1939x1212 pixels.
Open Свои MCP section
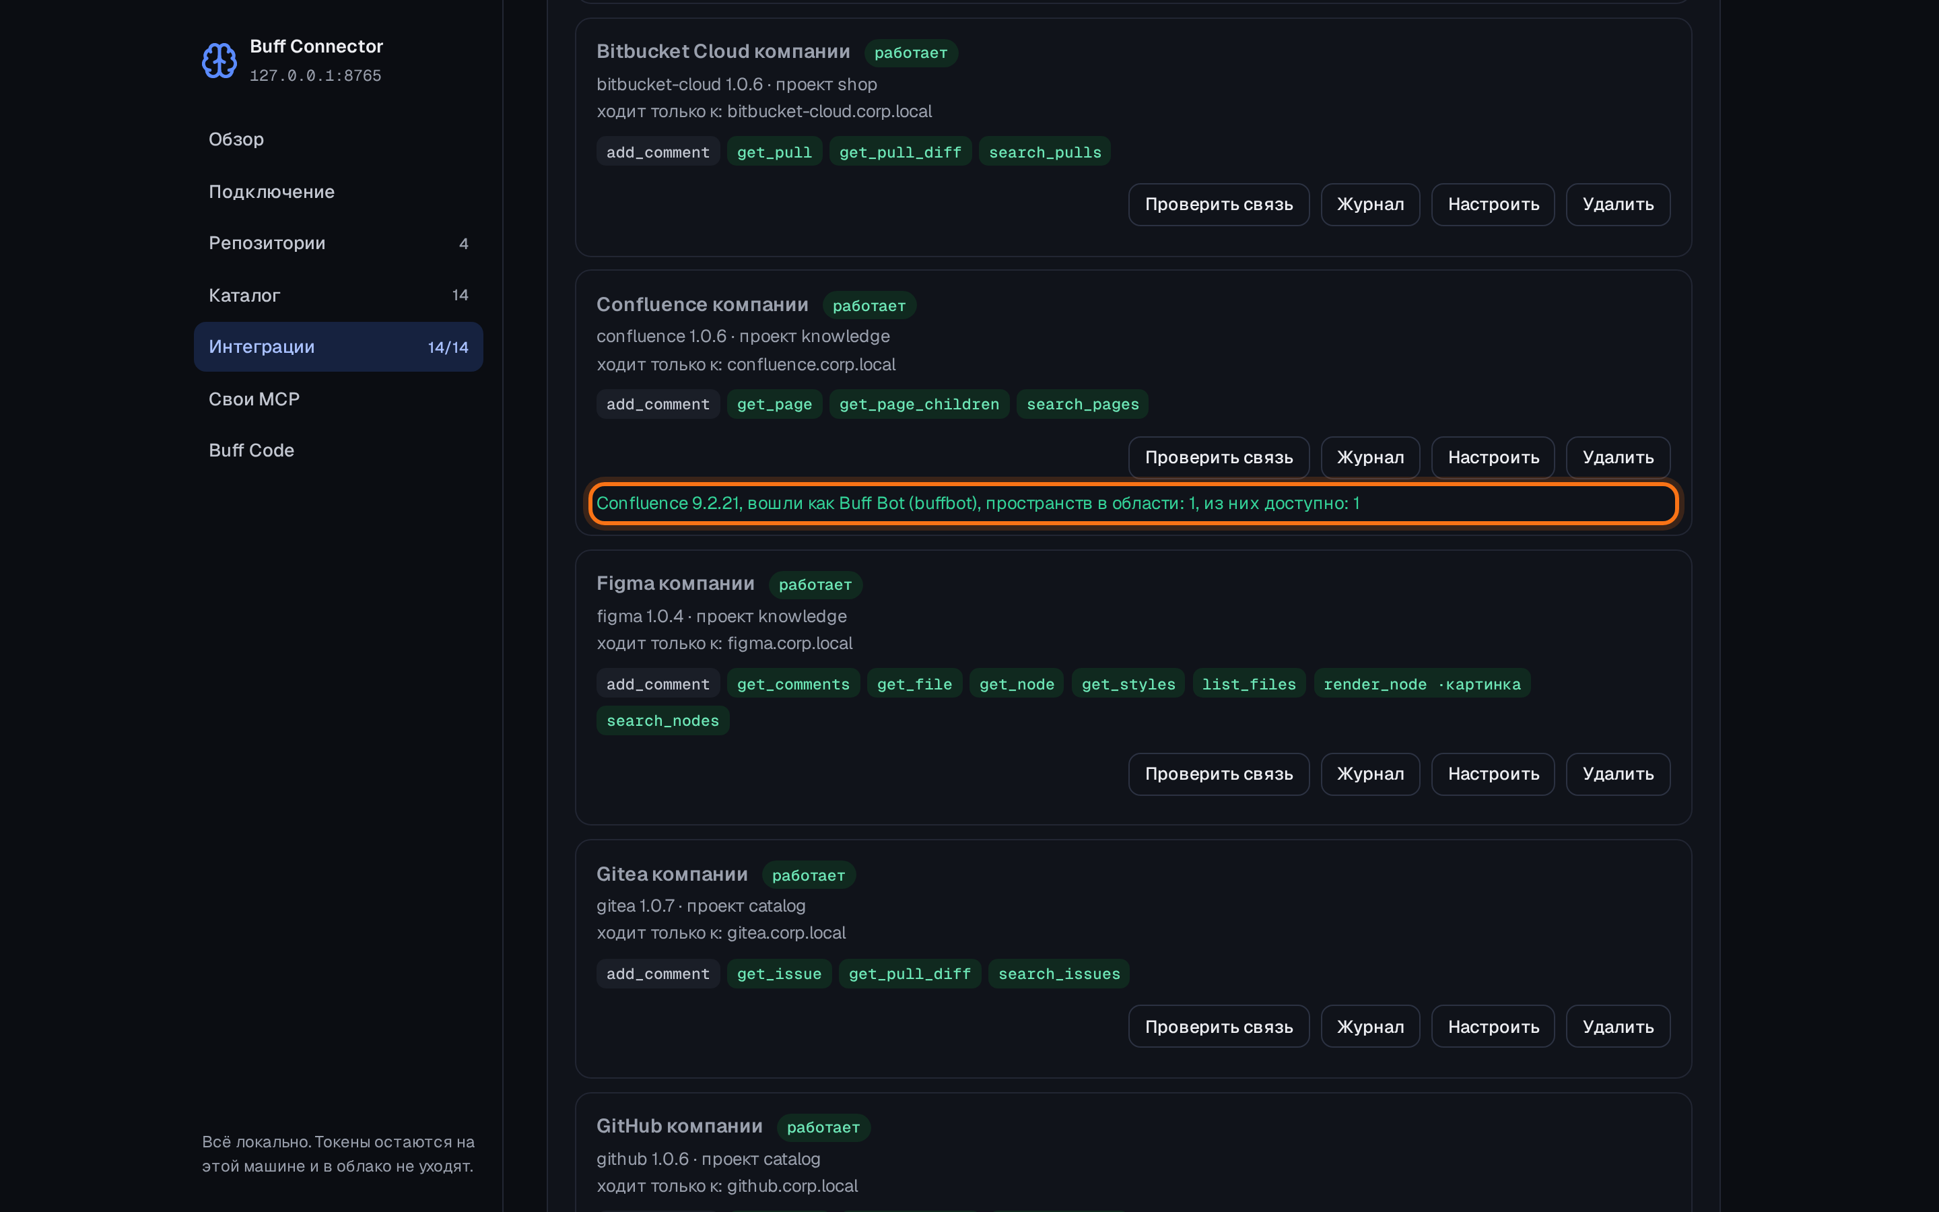(x=338, y=399)
